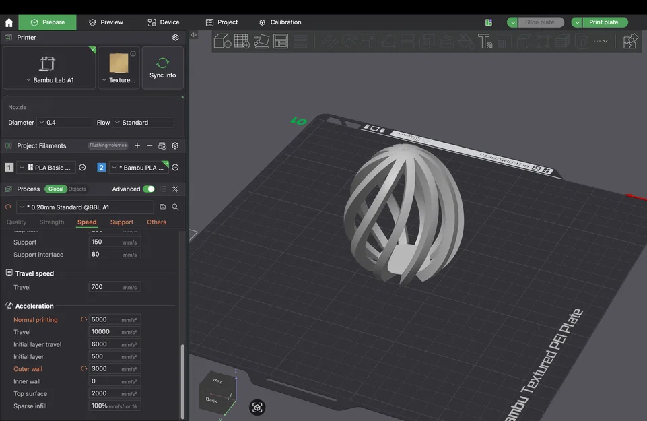Click the Slice plate button
Image resolution: width=647 pixels, height=421 pixels.
tap(541, 22)
